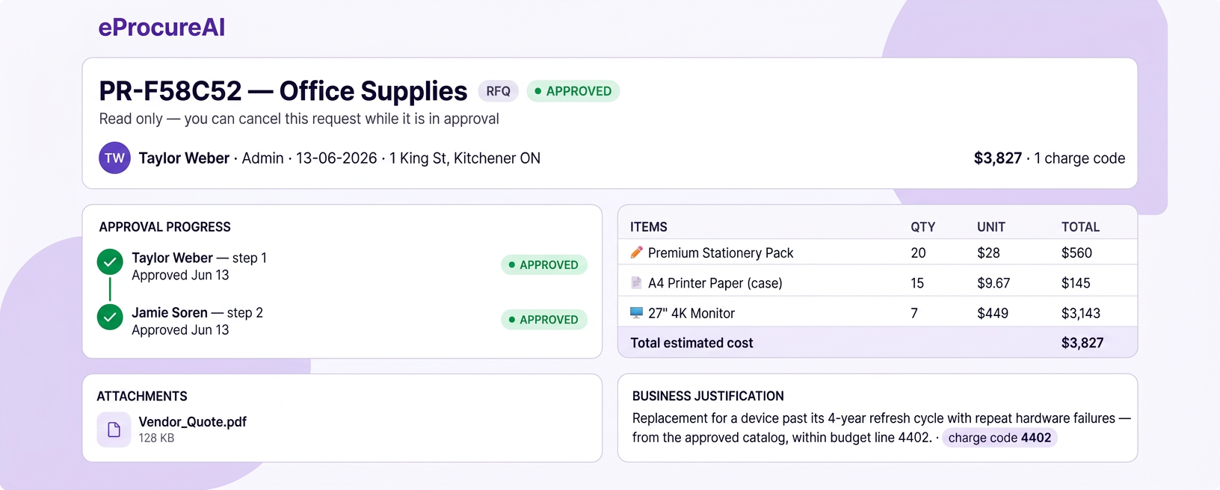1220x490 pixels.
Task: Select the A4 Printer Paper (case) item name
Action: pos(715,283)
